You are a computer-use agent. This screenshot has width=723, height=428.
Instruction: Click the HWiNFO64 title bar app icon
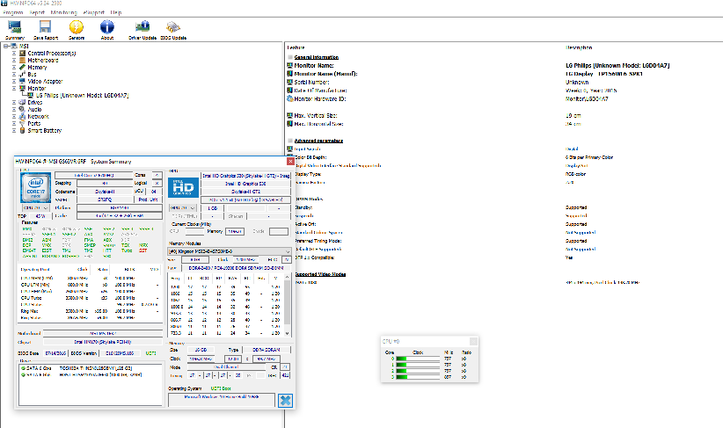pos(4,3)
